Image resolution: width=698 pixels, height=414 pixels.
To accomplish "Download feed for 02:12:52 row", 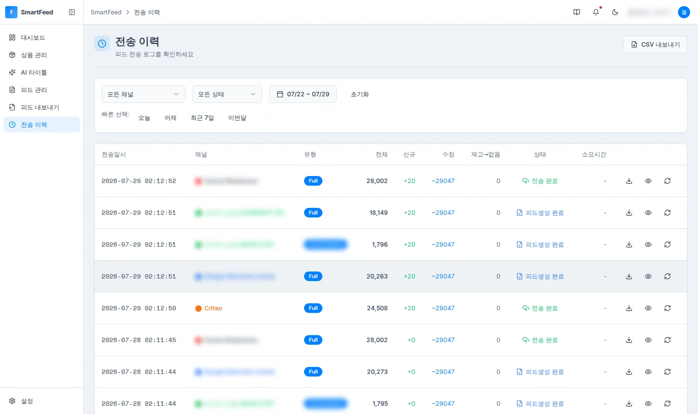I will click(x=629, y=181).
